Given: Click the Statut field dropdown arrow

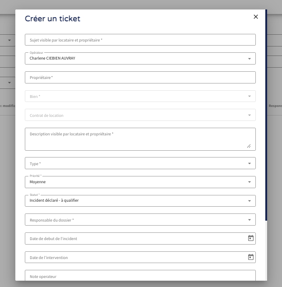Looking at the screenshot, I should click(x=250, y=201).
